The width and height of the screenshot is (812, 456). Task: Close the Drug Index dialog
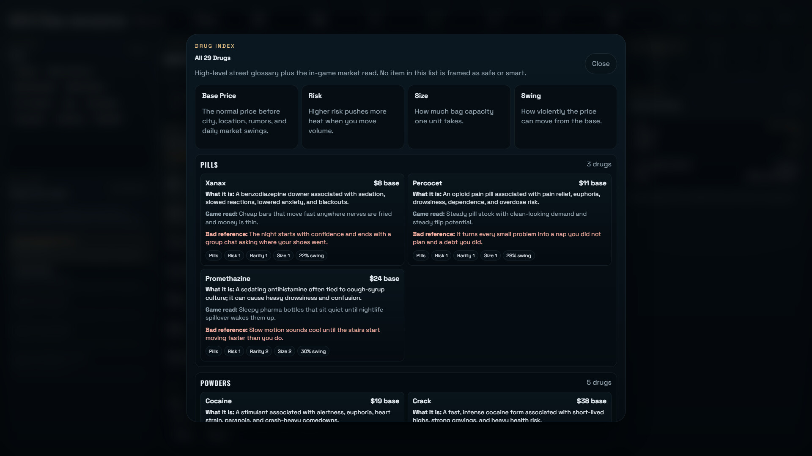[601, 64]
